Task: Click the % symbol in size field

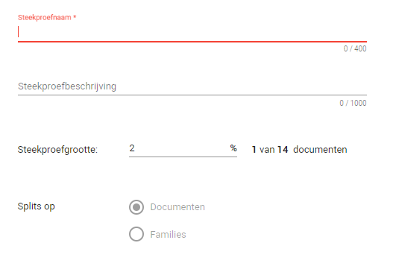Action: click(233, 148)
